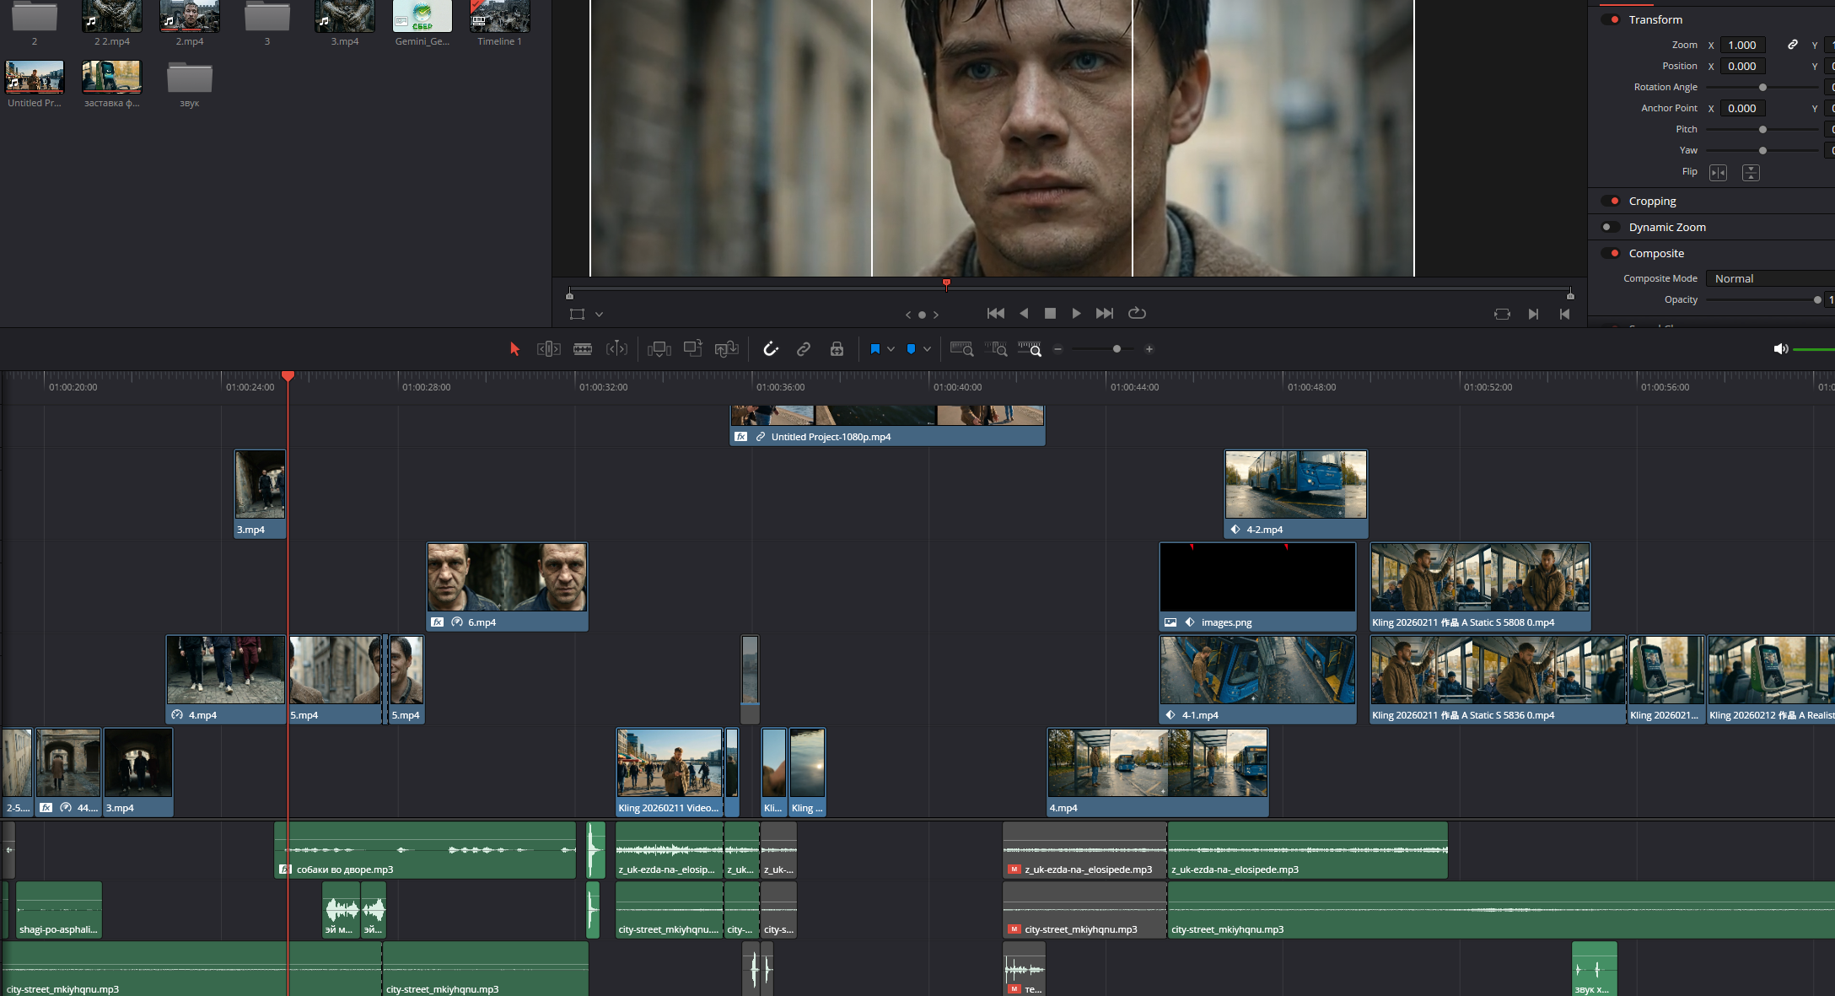Toggle the Composite section switch
Viewport: 1835px width, 996px height.
coord(1611,253)
